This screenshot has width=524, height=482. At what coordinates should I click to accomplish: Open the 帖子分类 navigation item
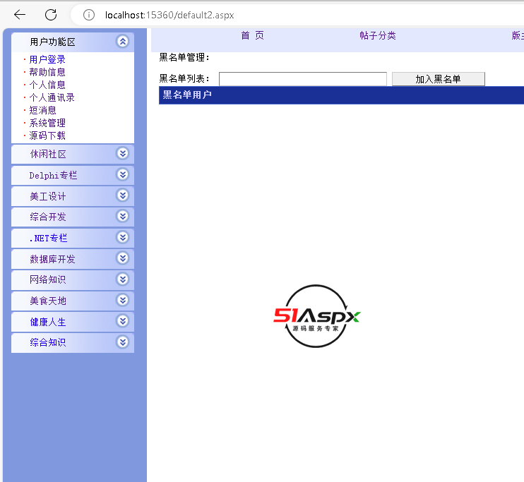click(x=377, y=36)
